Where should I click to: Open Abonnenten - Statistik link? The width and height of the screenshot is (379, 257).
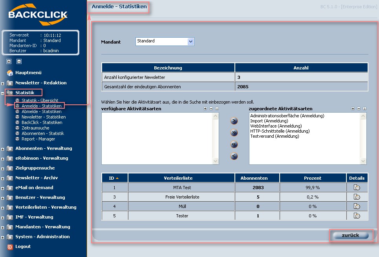click(43, 133)
